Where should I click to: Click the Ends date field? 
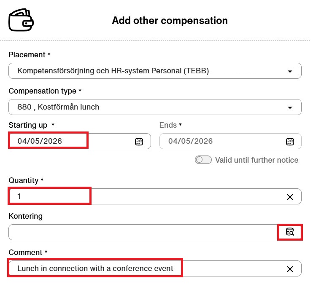230,141
